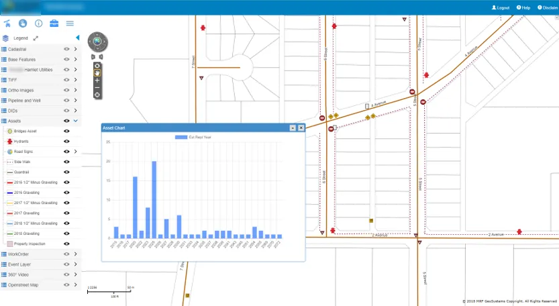This screenshot has height=306, width=559.
Task: Expand the Road Signs sublayer
Action: coord(76,152)
